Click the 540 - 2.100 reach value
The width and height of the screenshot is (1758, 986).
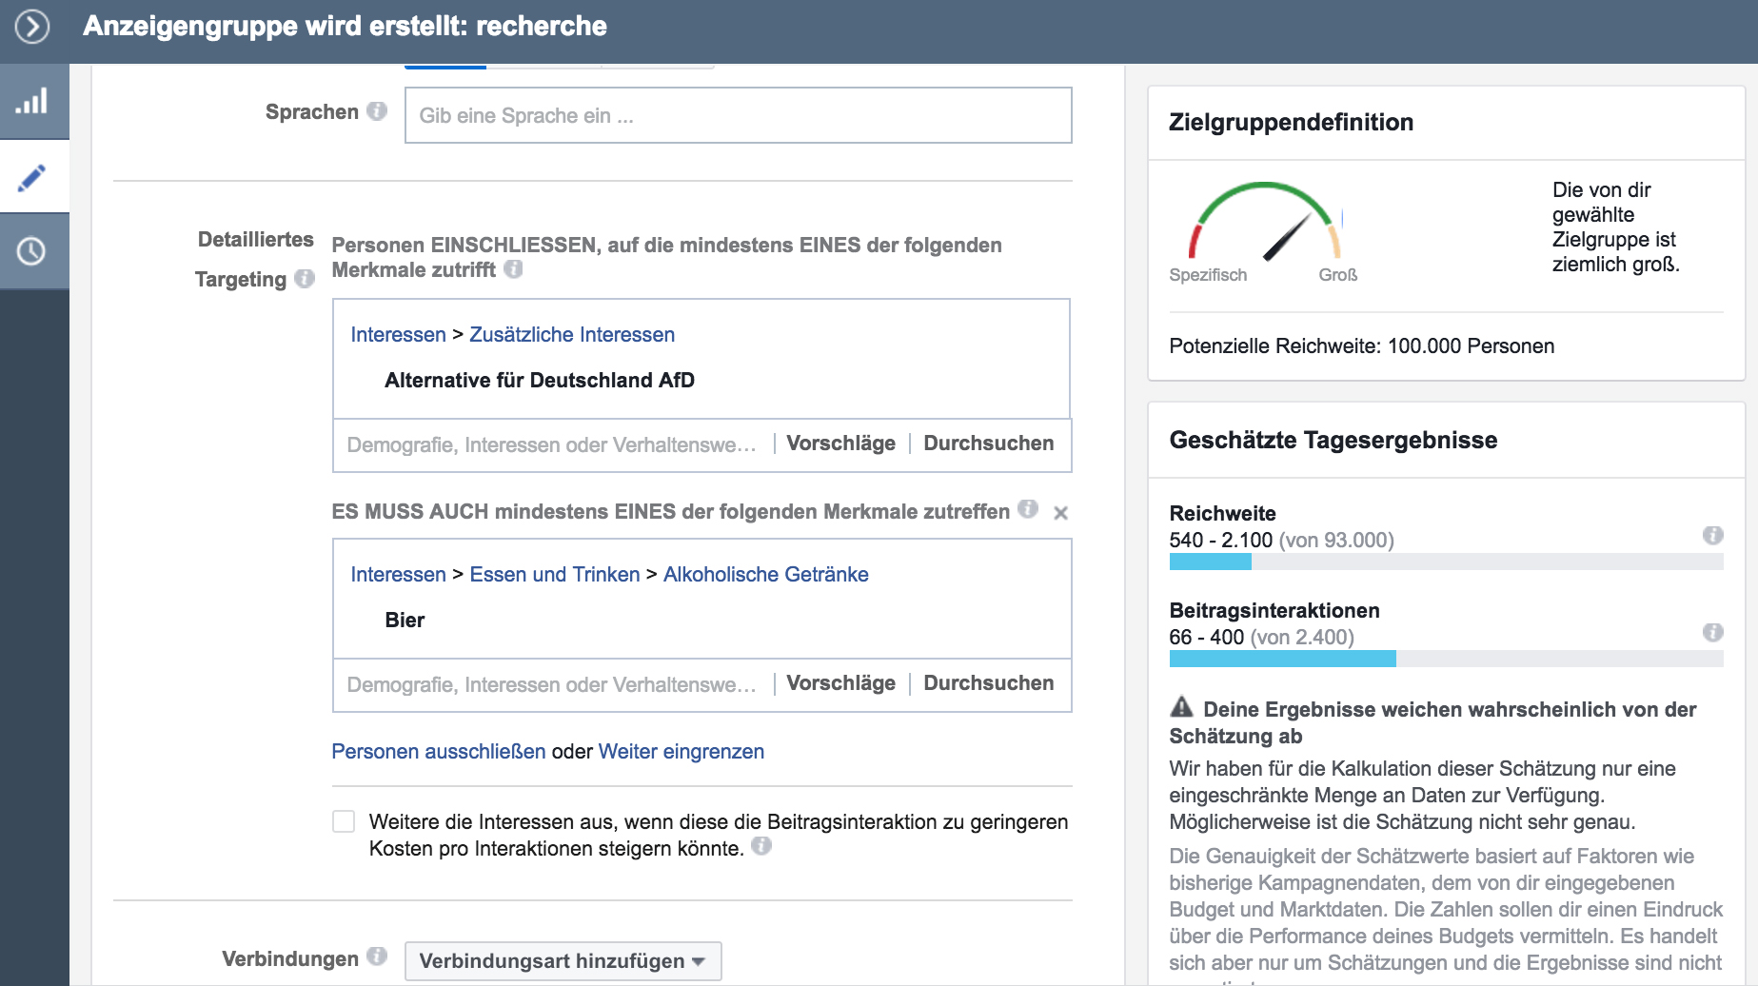click(x=1221, y=541)
